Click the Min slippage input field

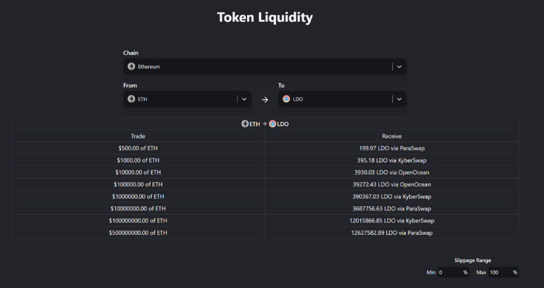click(x=453, y=272)
